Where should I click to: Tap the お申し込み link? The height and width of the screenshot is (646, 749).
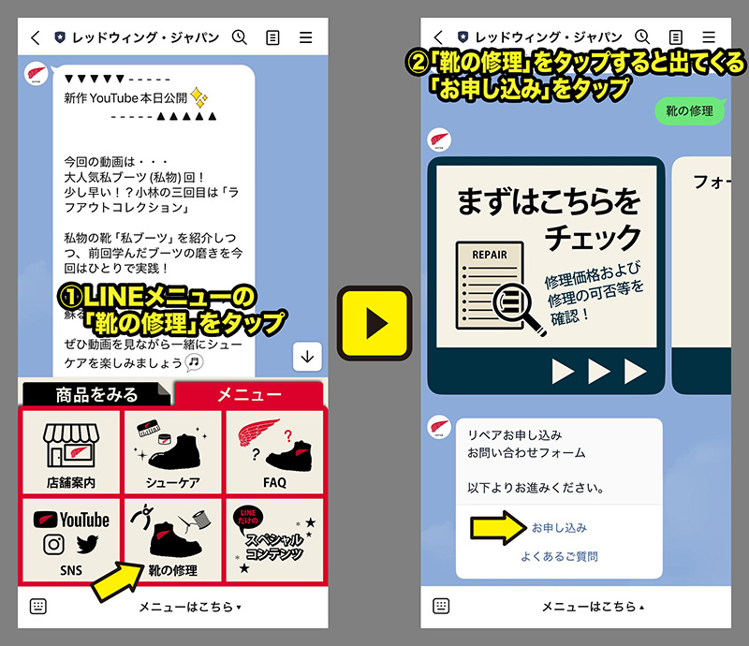coord(559,528)
